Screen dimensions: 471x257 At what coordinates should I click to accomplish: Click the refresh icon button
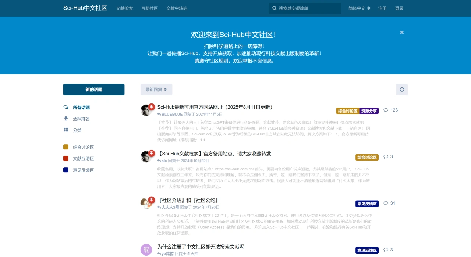[x=402, y=89]
